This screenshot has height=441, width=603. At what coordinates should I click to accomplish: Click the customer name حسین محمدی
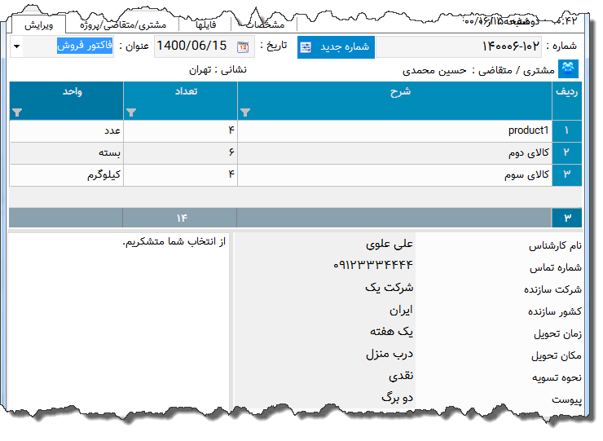tap(434, 70)
